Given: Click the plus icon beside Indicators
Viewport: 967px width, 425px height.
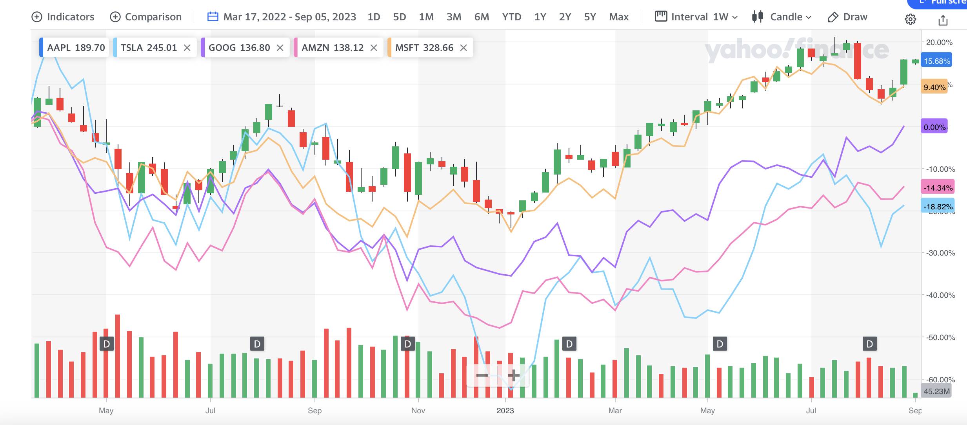Looking at the screenshot, I should click(36, 17).
